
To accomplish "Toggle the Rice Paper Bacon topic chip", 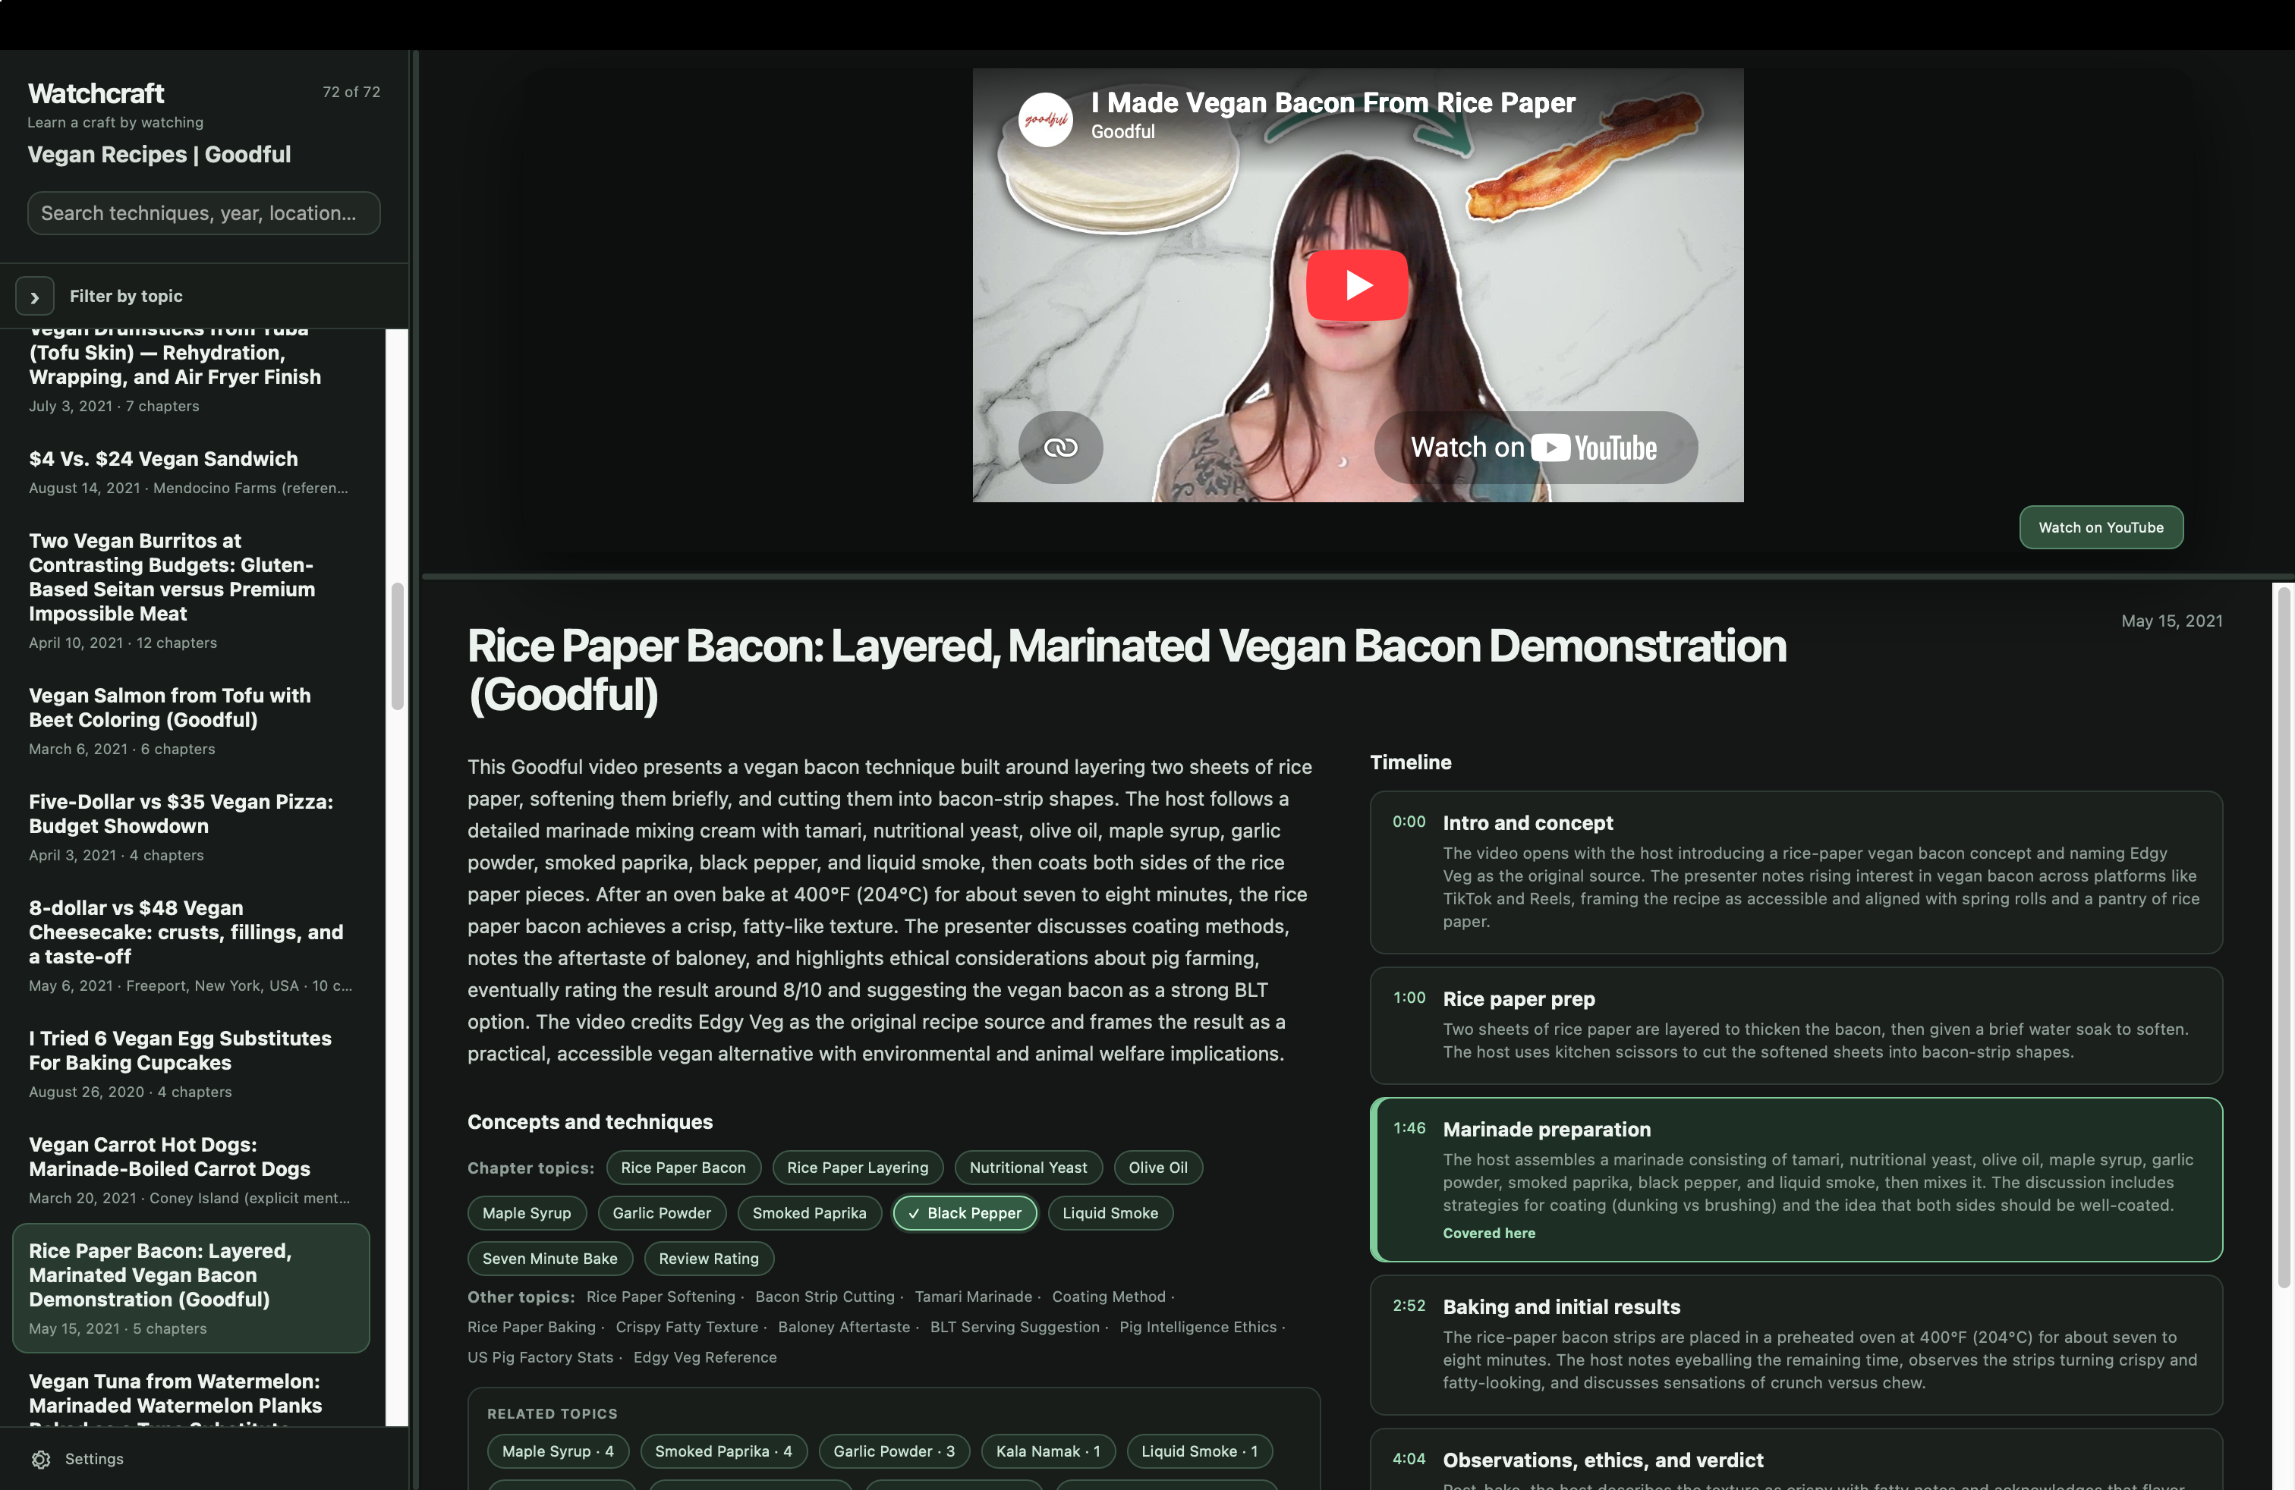I will point(683,1167).
